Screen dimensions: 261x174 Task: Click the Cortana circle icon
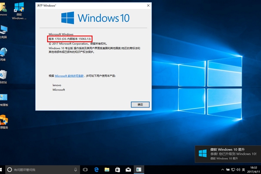coord(10,170)
